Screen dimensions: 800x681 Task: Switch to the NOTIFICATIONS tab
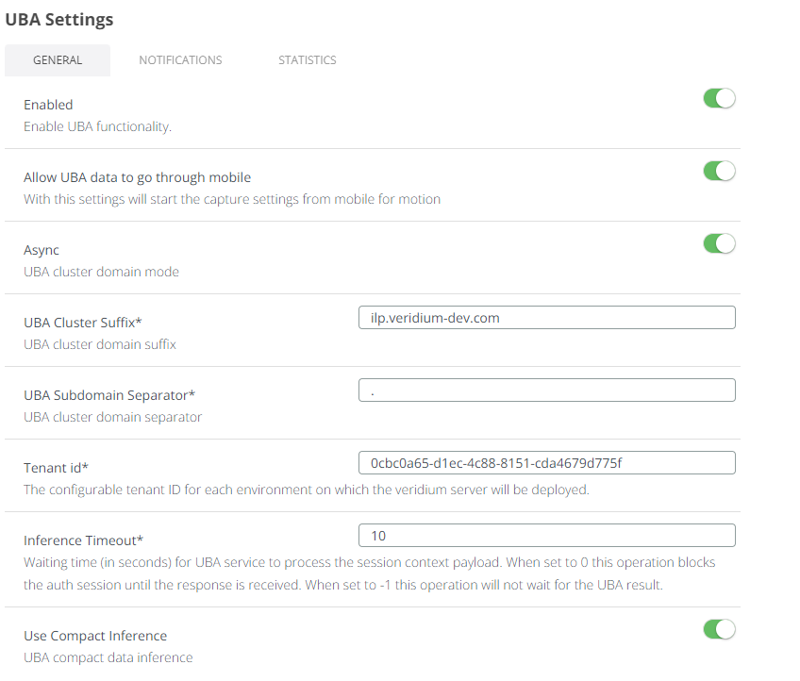tap(180, 59)
